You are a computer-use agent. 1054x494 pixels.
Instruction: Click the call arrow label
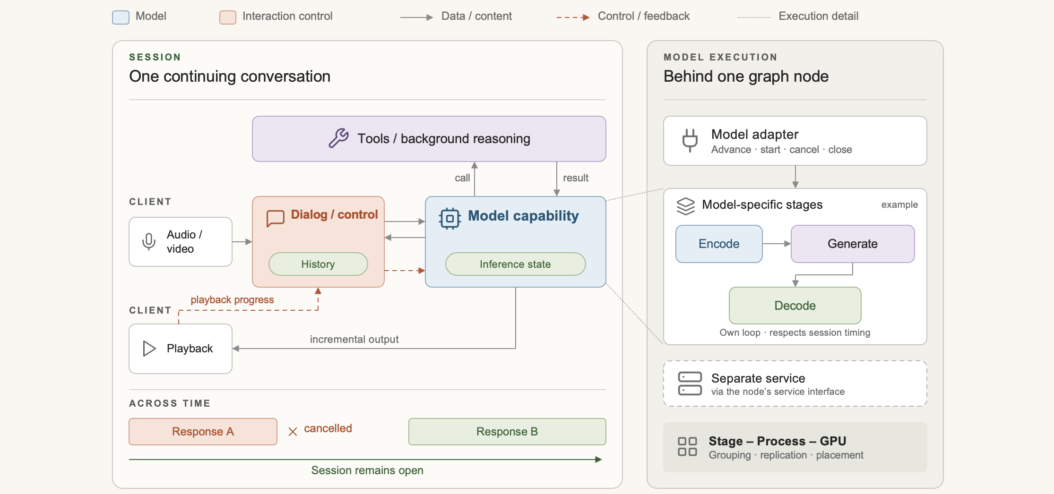coord(462,178)
